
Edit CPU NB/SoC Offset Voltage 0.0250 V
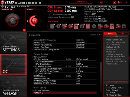click(x=80, y=71)
